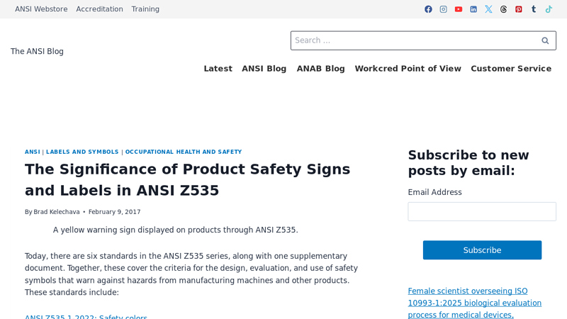Open the Training link
567x319 pixels.
click(x=145, y=9)
